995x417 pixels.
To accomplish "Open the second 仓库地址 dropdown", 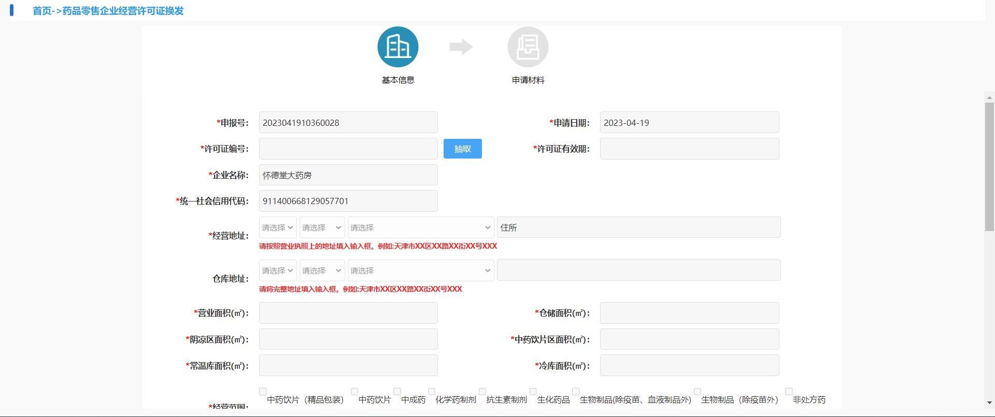I will 322,270.
